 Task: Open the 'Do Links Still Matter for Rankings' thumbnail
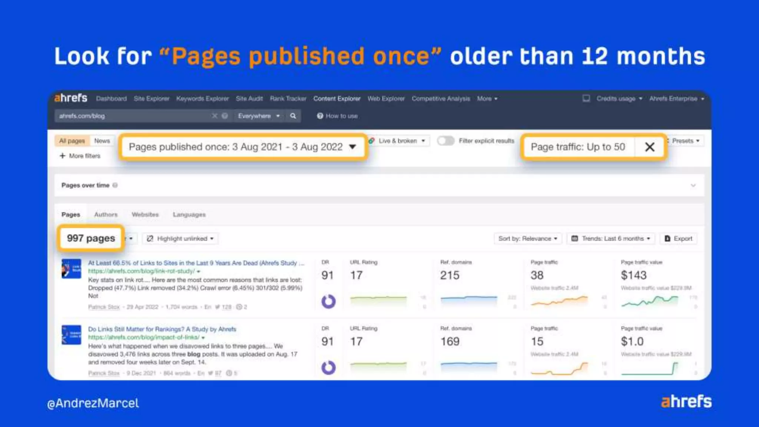coord(71,335)
